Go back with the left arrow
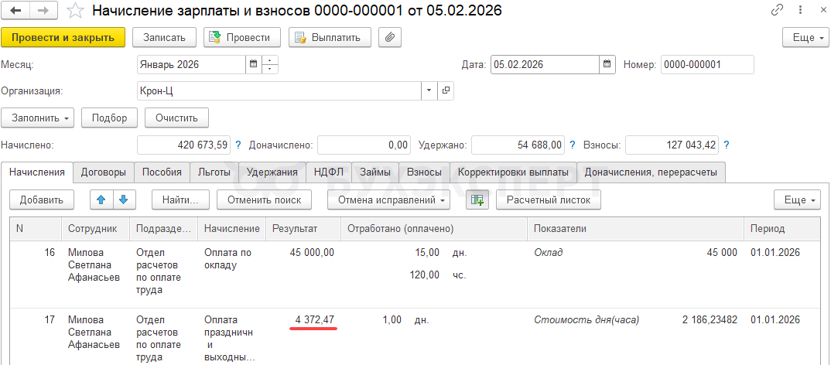This screenshot has height=365, width=831. point(16,11)
